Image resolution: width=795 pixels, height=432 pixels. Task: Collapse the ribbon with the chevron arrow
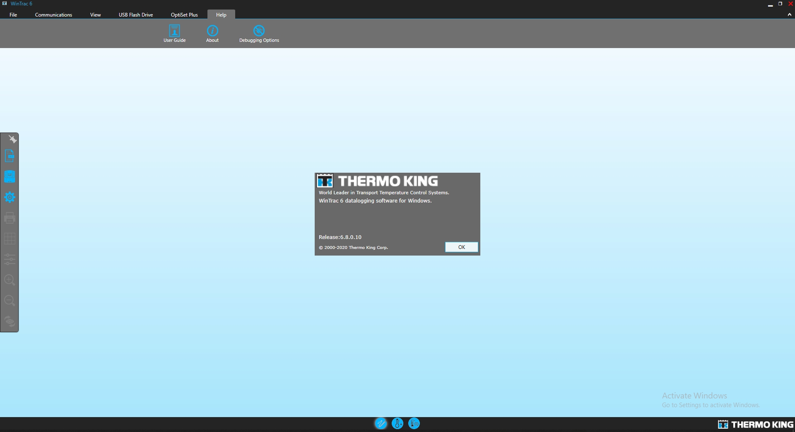point(789,14)
